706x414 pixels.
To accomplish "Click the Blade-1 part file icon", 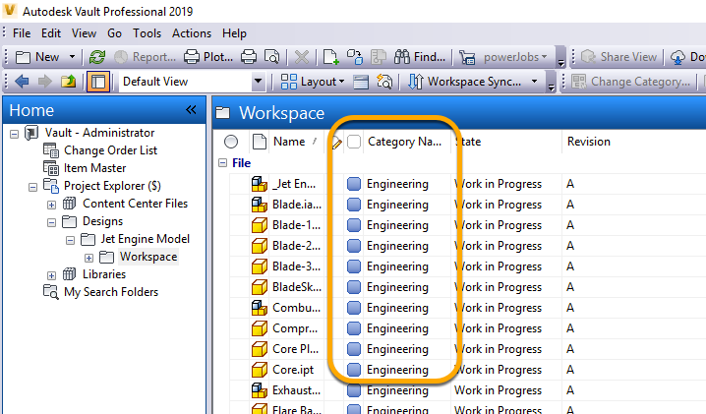I will click(260, 225).
